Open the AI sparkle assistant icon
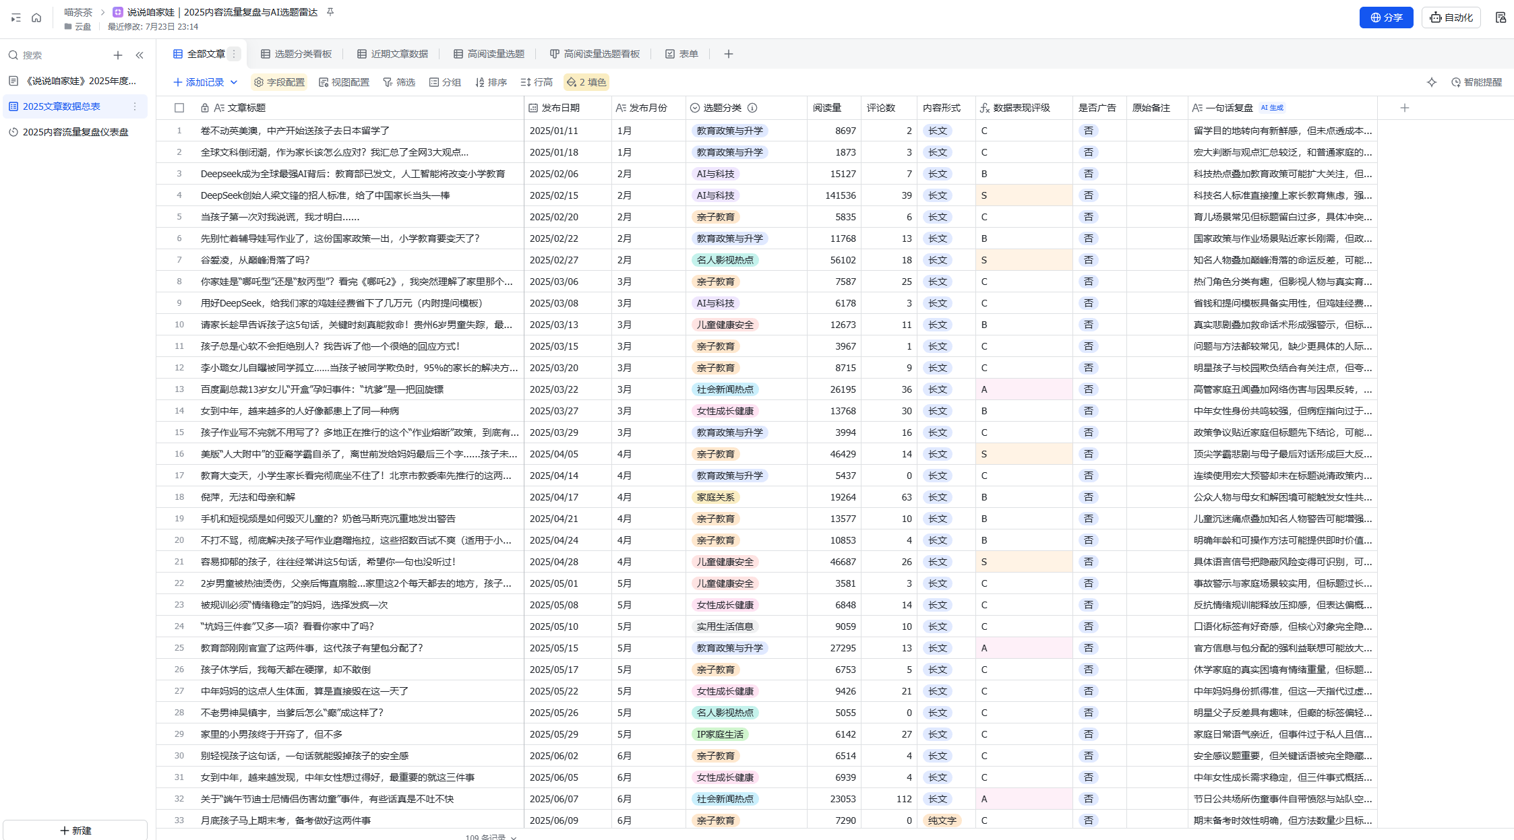 [1432, 82]
